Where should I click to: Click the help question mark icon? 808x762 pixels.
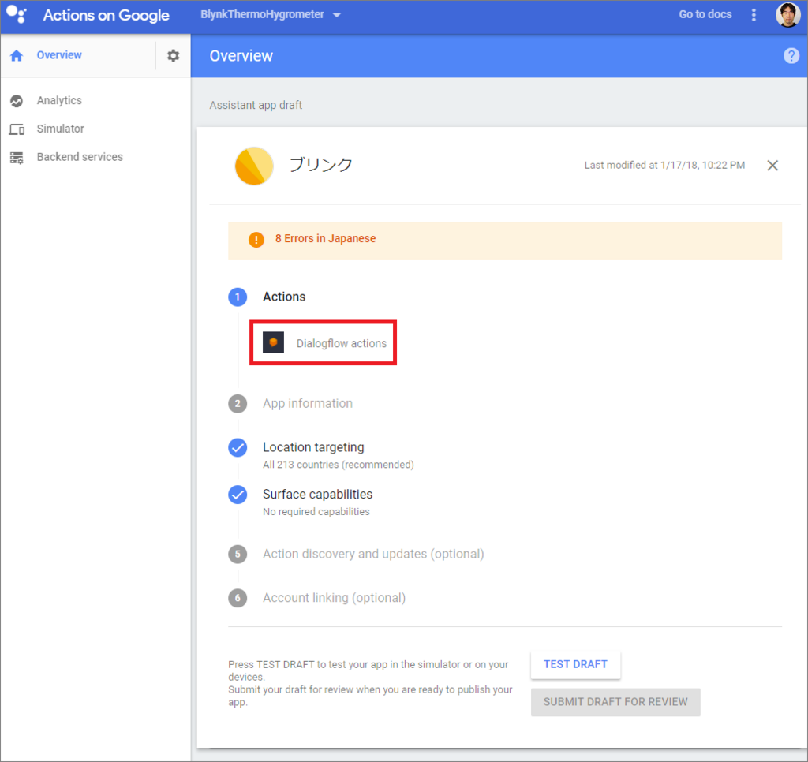(x=791, y=56)
